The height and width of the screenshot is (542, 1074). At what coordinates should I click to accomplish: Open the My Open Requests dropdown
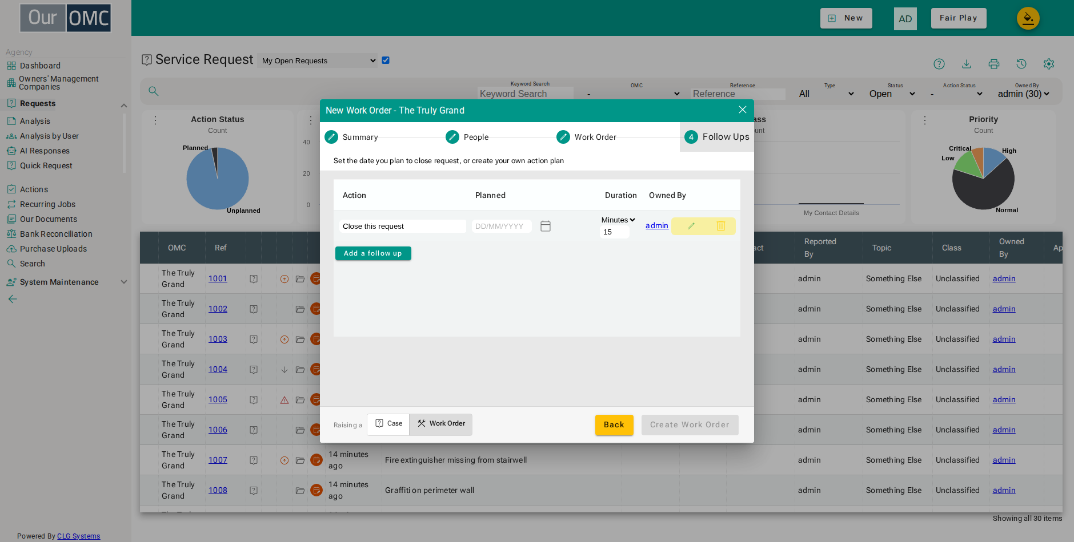tap(318, 60)
